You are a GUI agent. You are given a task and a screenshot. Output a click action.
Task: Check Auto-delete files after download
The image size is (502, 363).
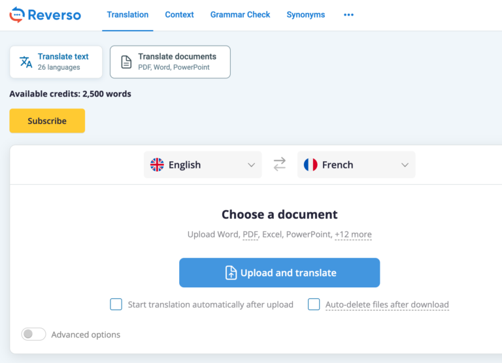pyautogui.click(x=314, y=304)
